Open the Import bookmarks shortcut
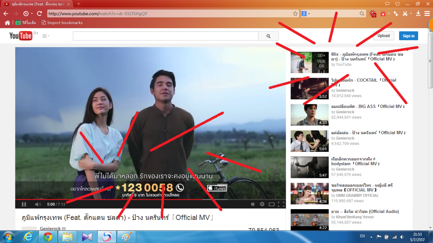The width and height of the screenshot is (433, 243). pyautogui.click(x=62, y=23)
